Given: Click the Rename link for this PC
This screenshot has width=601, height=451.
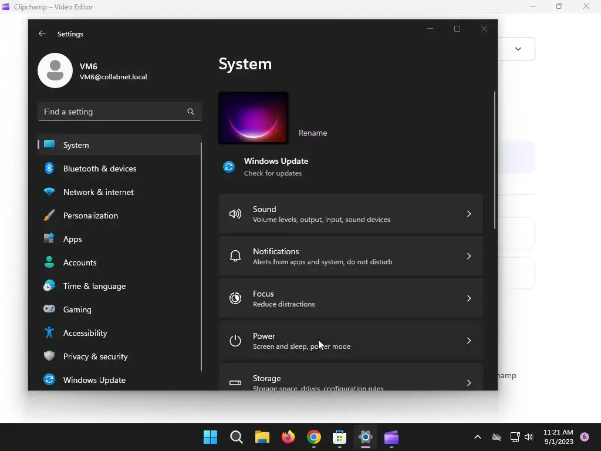Looking at the screenshot, I should coord(313,133).
